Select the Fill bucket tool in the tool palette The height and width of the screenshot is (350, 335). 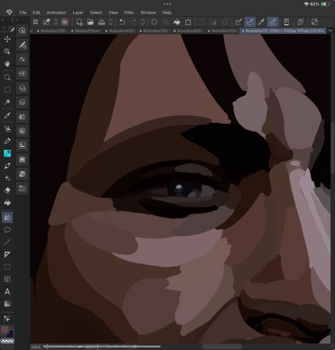pos(7,202)
